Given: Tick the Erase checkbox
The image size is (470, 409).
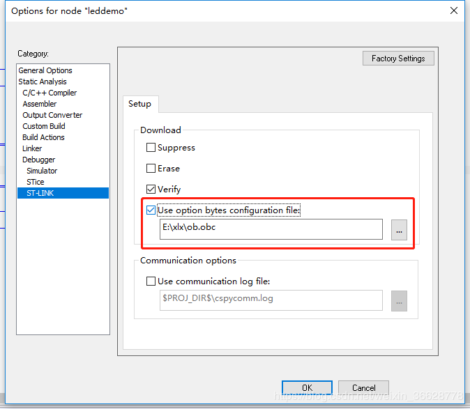Looking at the screenshot, I should click(x=151, y=169).
